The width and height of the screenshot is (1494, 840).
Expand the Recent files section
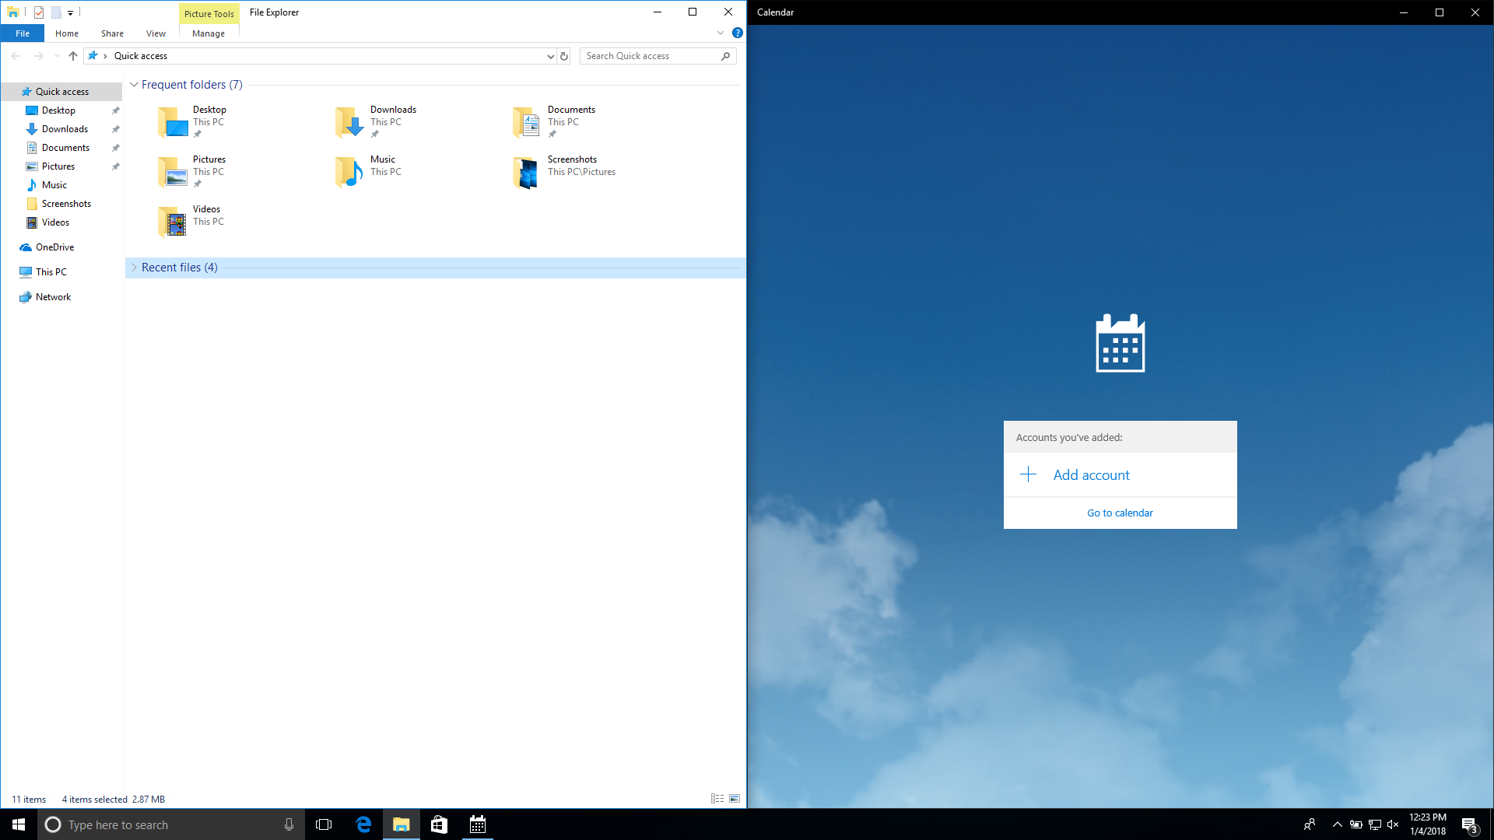point(134,268)
